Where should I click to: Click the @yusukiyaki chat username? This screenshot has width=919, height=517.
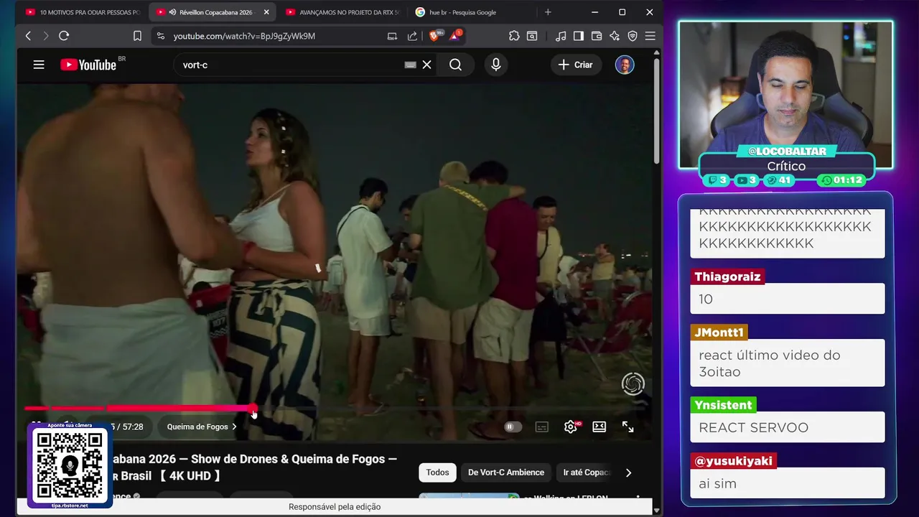(x=733, y=461)
